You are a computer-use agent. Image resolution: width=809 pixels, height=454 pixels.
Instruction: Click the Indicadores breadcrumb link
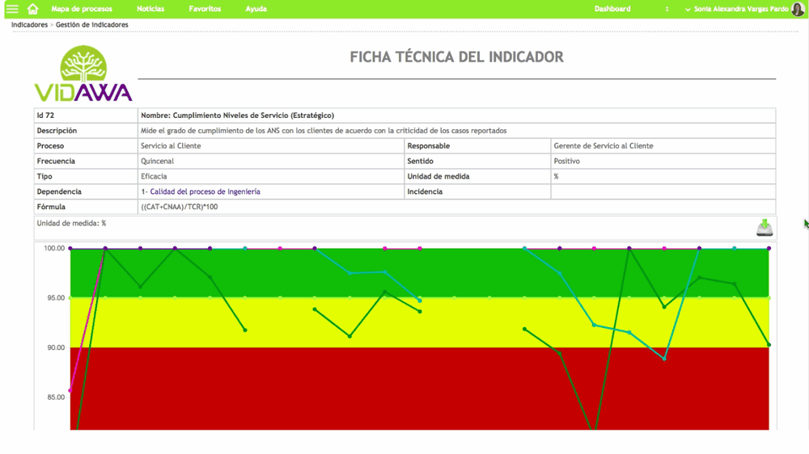(x=29, y=25)
